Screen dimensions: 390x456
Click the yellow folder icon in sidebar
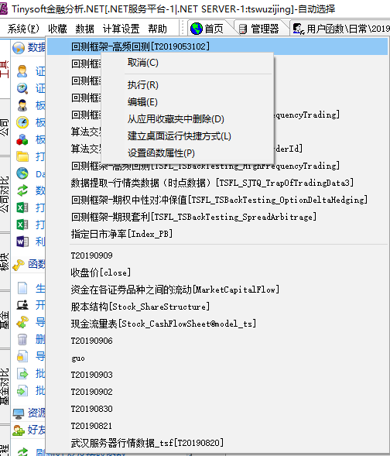pos(22,156)
